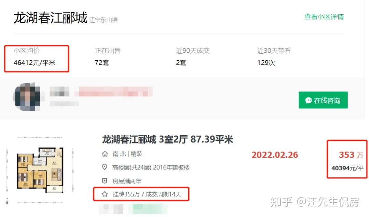This screenshot has width=369, height=217.
Task: Click the 在线咨询 green button
Action: click(323, 100)
